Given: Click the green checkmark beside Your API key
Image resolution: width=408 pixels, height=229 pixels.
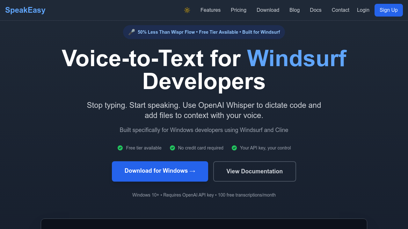Looking at the screenshot, I should (234, 148).
